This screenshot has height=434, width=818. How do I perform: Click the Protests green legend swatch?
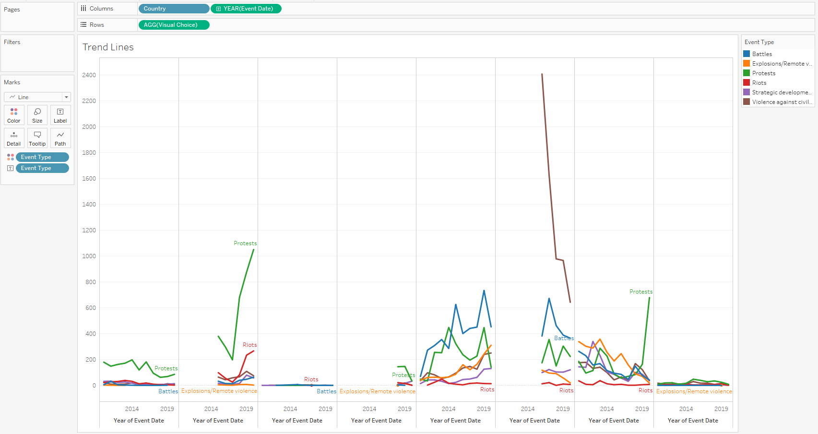click(x=747, y=73)
